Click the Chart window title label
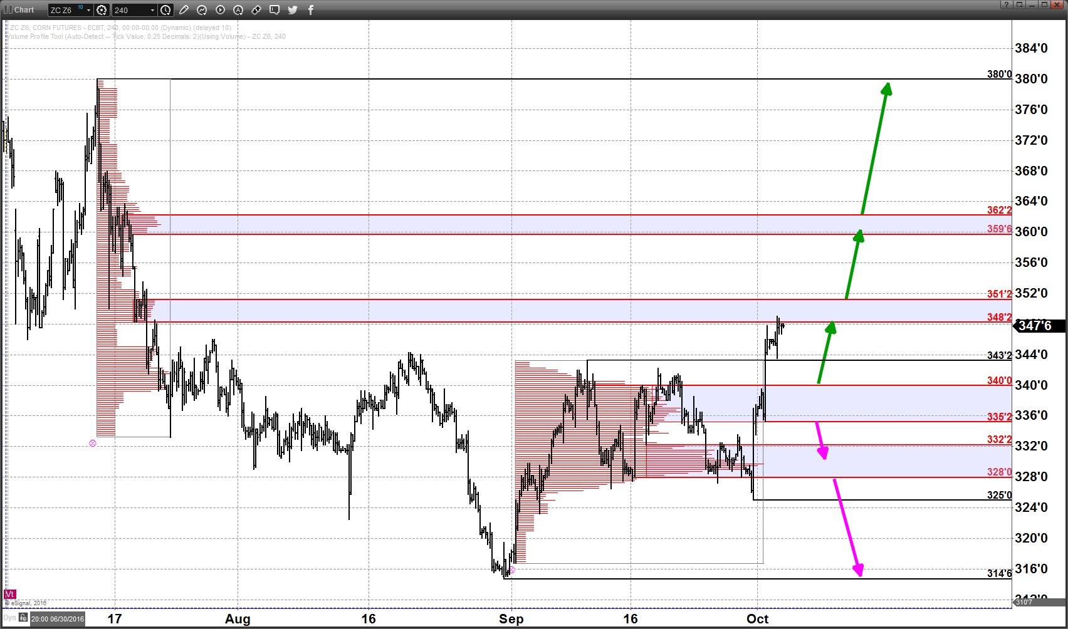This screenshot has width=1068, height=629. click(x=24, y=10)
